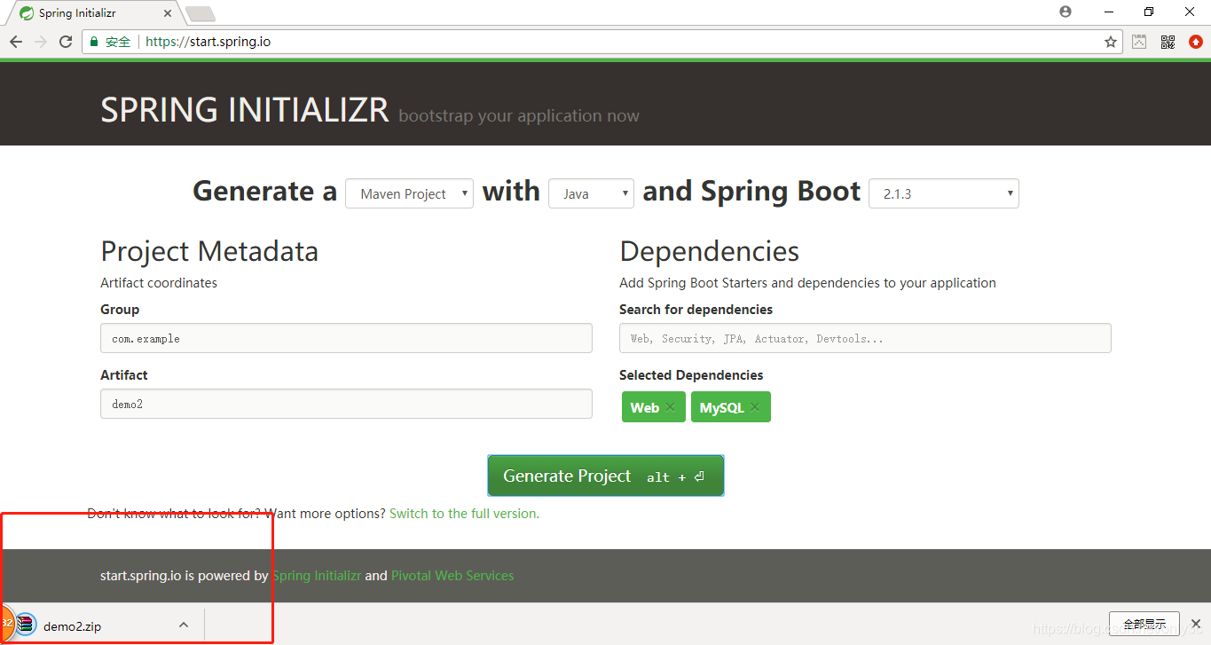Reload the page with the refresh icon

(x=66, y=42)
